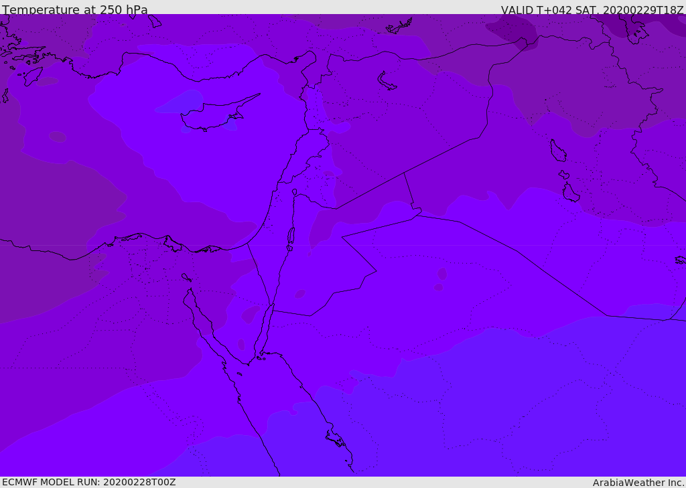Image resolution: width=686 pixels, height=488 pixels.
Task: Click the 'Temperature at 250 hPa' title
Action: pyautogui.click(x=75, y=9)
